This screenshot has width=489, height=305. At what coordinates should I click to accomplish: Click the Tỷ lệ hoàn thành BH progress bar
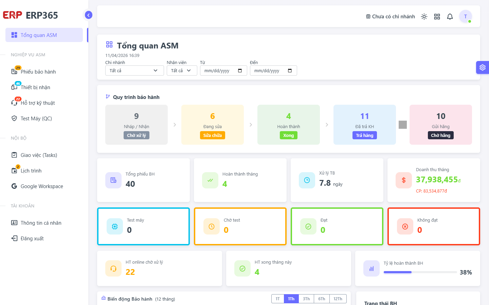(420, 272)
